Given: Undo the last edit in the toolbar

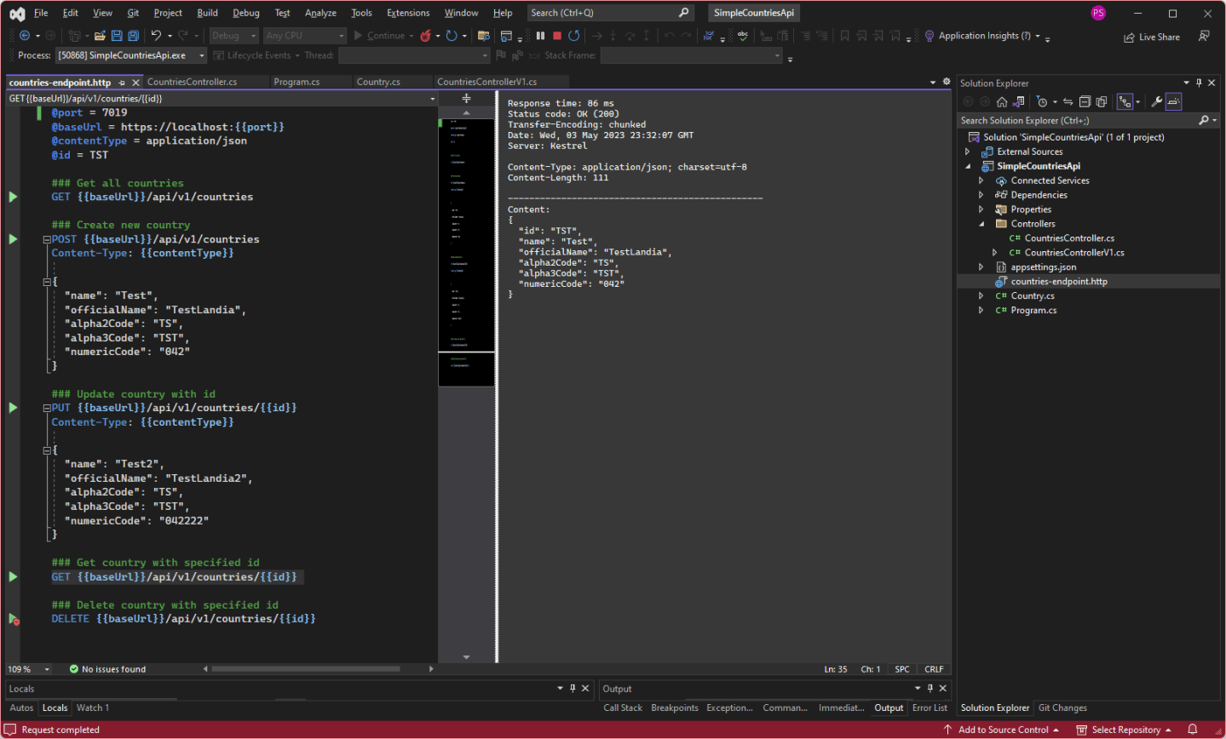Looking at the screenshot, I should click(x=156, y=36).
